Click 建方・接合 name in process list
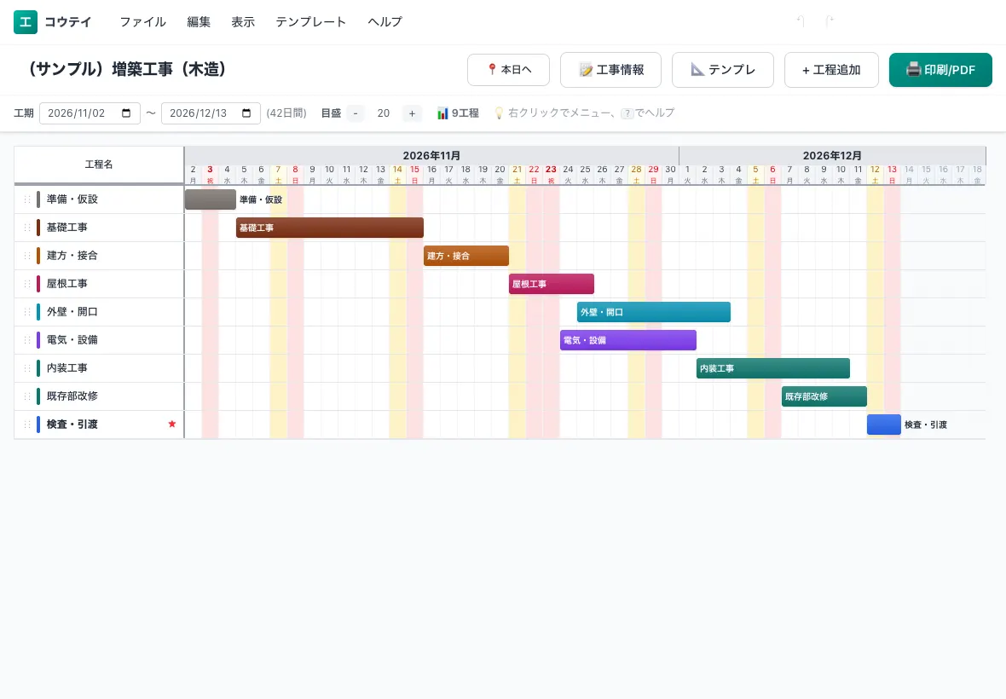 click(x=72, y=256)
